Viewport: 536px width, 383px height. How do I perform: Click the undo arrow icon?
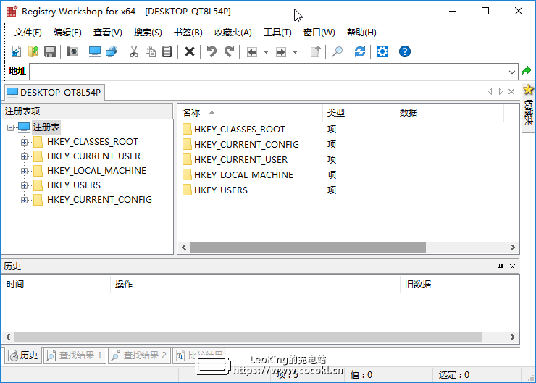coord(212,51)
